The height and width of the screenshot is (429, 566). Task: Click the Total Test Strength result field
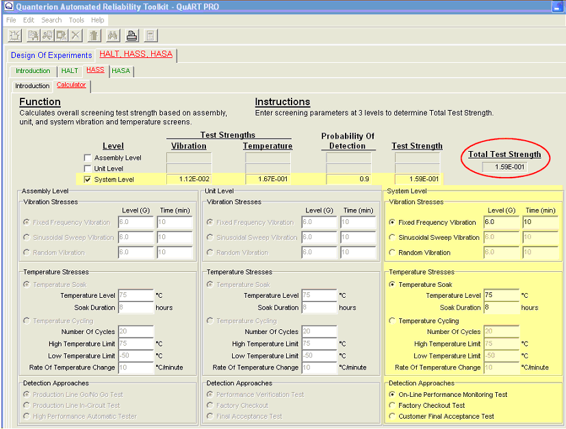[504, 167]
